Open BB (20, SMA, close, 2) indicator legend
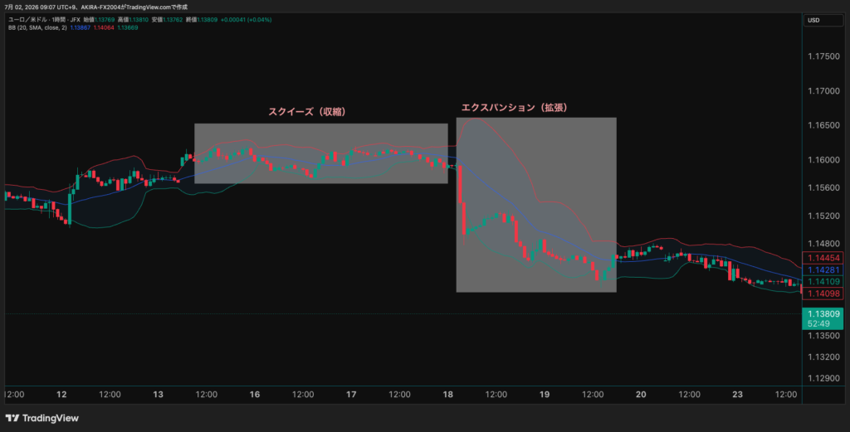 pos(37,27)
